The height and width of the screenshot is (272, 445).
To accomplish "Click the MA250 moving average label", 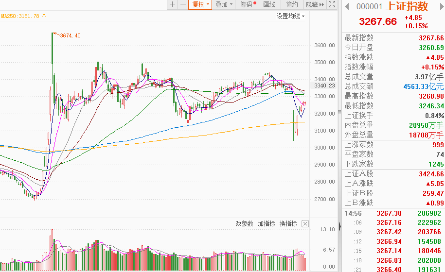I will pos(19,16).
